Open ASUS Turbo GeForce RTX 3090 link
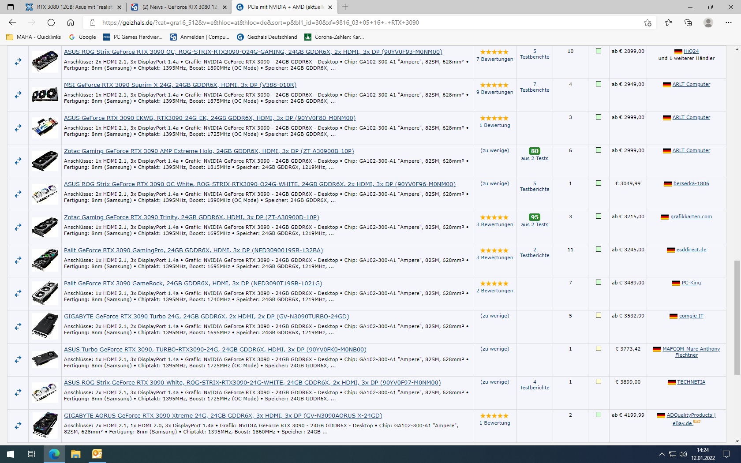Viewport: 741px width, 463px height. (215, 349)
